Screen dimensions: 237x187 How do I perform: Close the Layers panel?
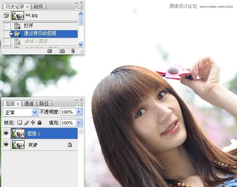coord(81,100)
